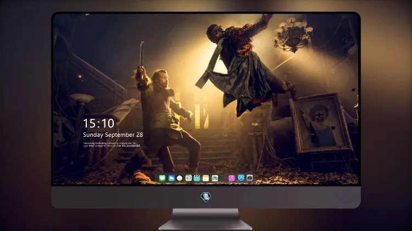Click the Sunday September 28 date text

[x=113, y=135]
